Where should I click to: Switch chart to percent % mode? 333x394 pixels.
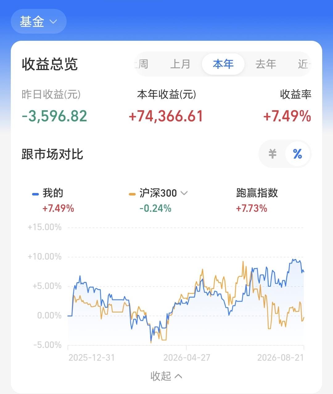[x=297, y=153]
